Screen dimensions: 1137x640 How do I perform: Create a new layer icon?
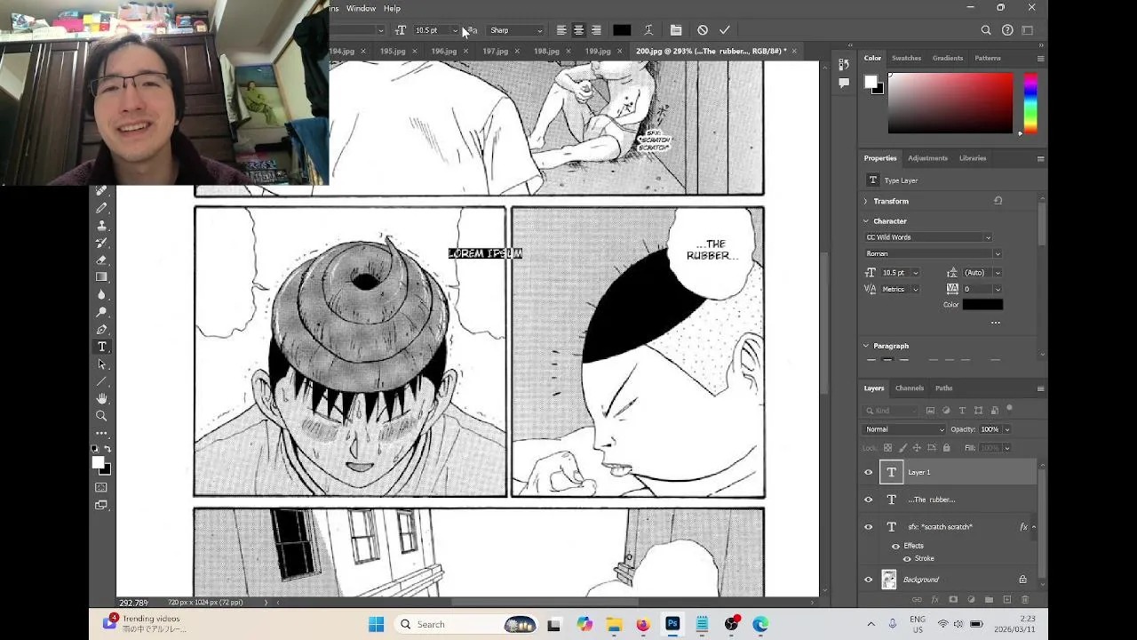coord(1006,600)
